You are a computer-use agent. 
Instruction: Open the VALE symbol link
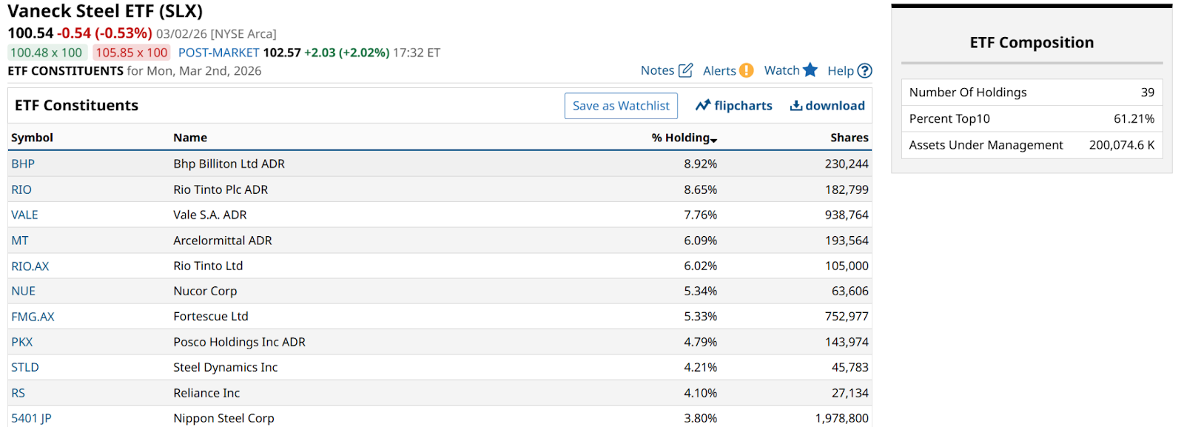24,215
